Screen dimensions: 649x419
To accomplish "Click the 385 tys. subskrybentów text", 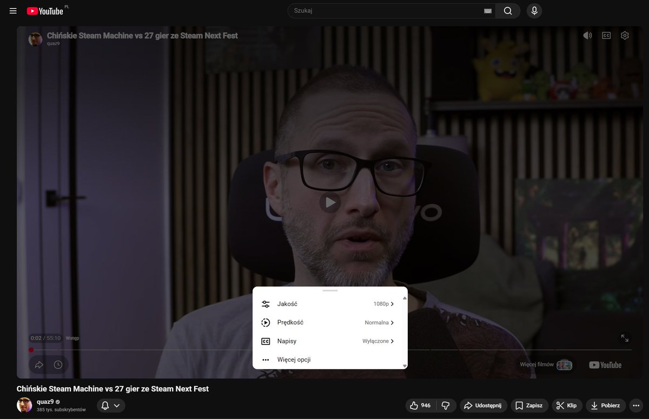I will (x=61, y=410).
